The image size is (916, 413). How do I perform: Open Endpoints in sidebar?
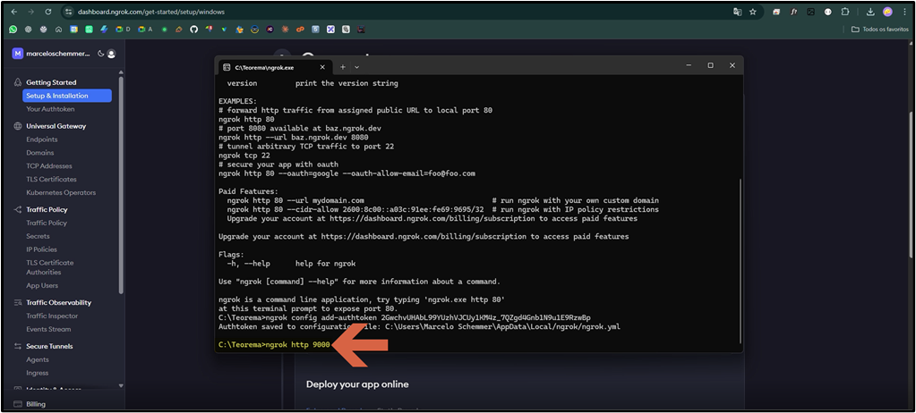(42, 139)
